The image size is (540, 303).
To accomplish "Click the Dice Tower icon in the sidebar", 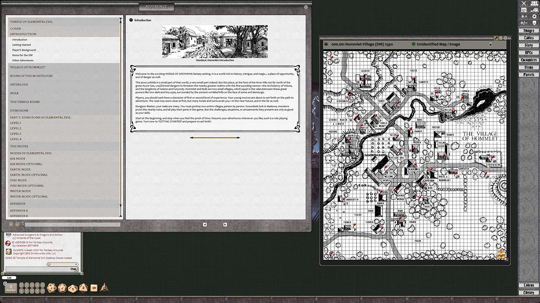I will [x=535, y=22].
